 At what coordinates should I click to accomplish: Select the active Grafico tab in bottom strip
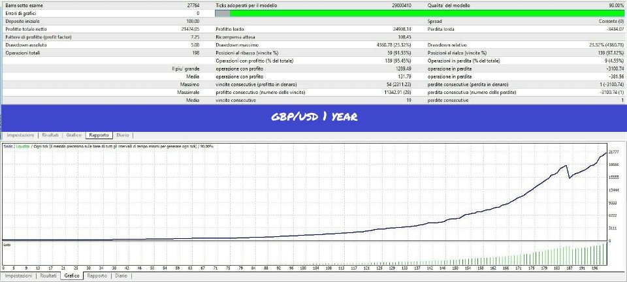72,275
